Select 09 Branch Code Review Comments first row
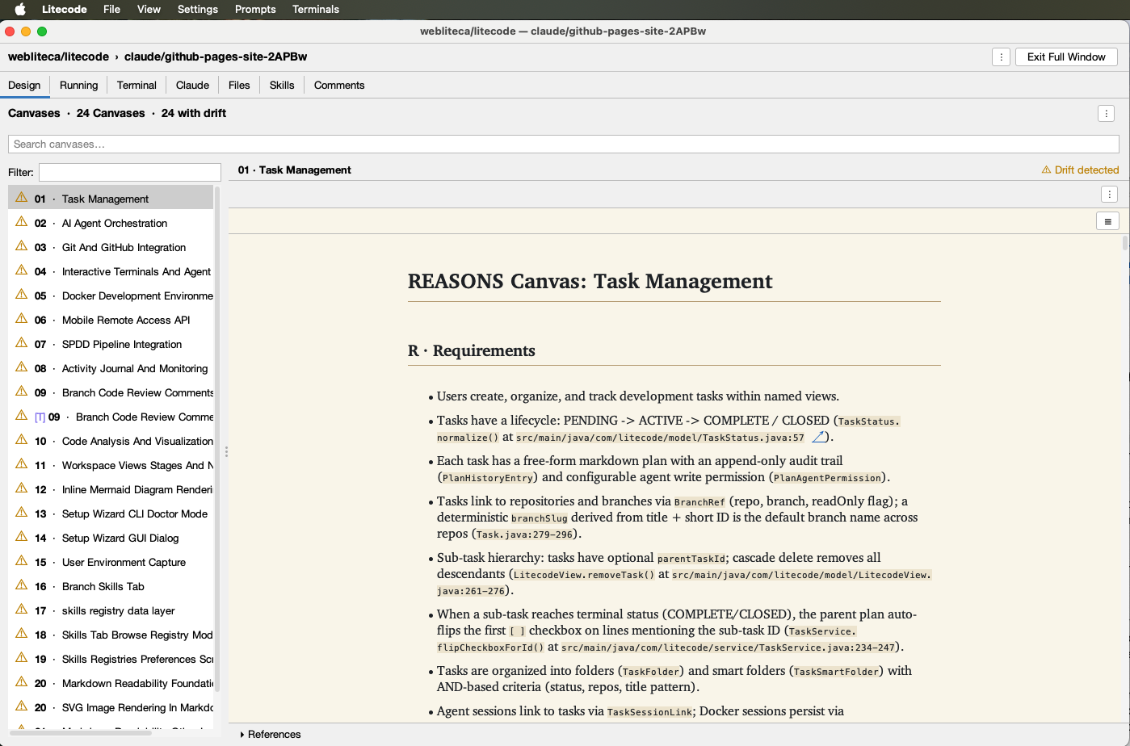The image size is (1130, 746). (x=111, y=392)
